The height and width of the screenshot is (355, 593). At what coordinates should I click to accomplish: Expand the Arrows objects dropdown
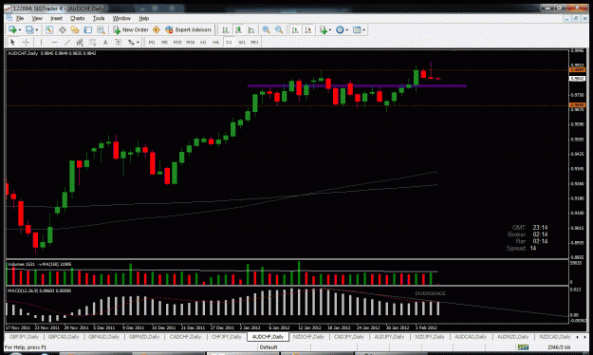[x=138, y=43]
